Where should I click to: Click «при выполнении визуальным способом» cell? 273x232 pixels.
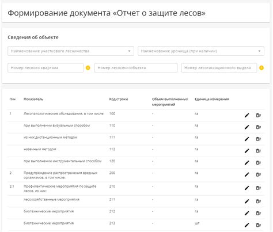(56, 125)
